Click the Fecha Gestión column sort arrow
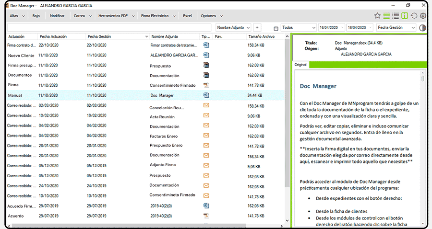Screen dimensions: 432x229 (x=146, y=37)
